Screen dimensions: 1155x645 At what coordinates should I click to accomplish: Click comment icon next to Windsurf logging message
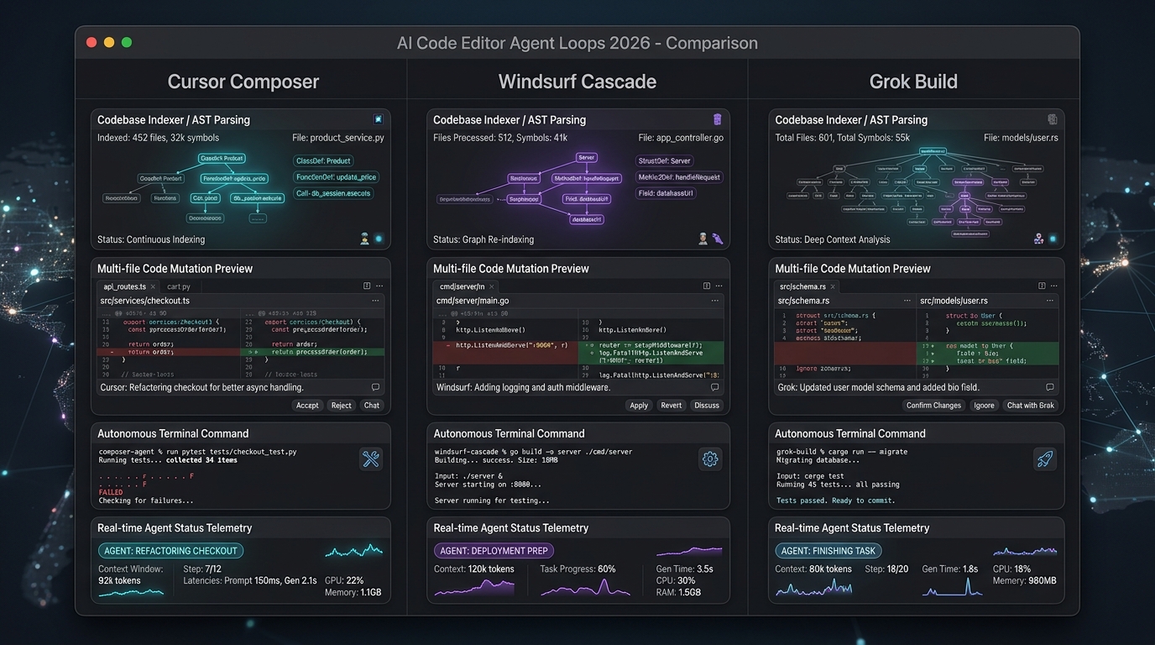pyautogui.click(x=714, y=387)
